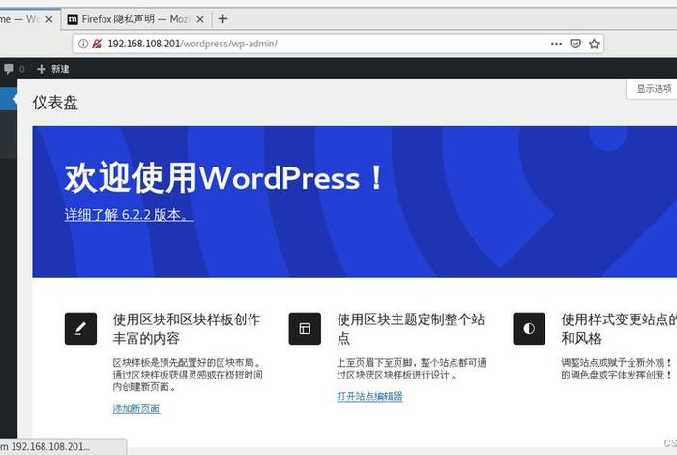
Task: Click the description 调整站点或赋予全新外观
Action: point(619,369)
